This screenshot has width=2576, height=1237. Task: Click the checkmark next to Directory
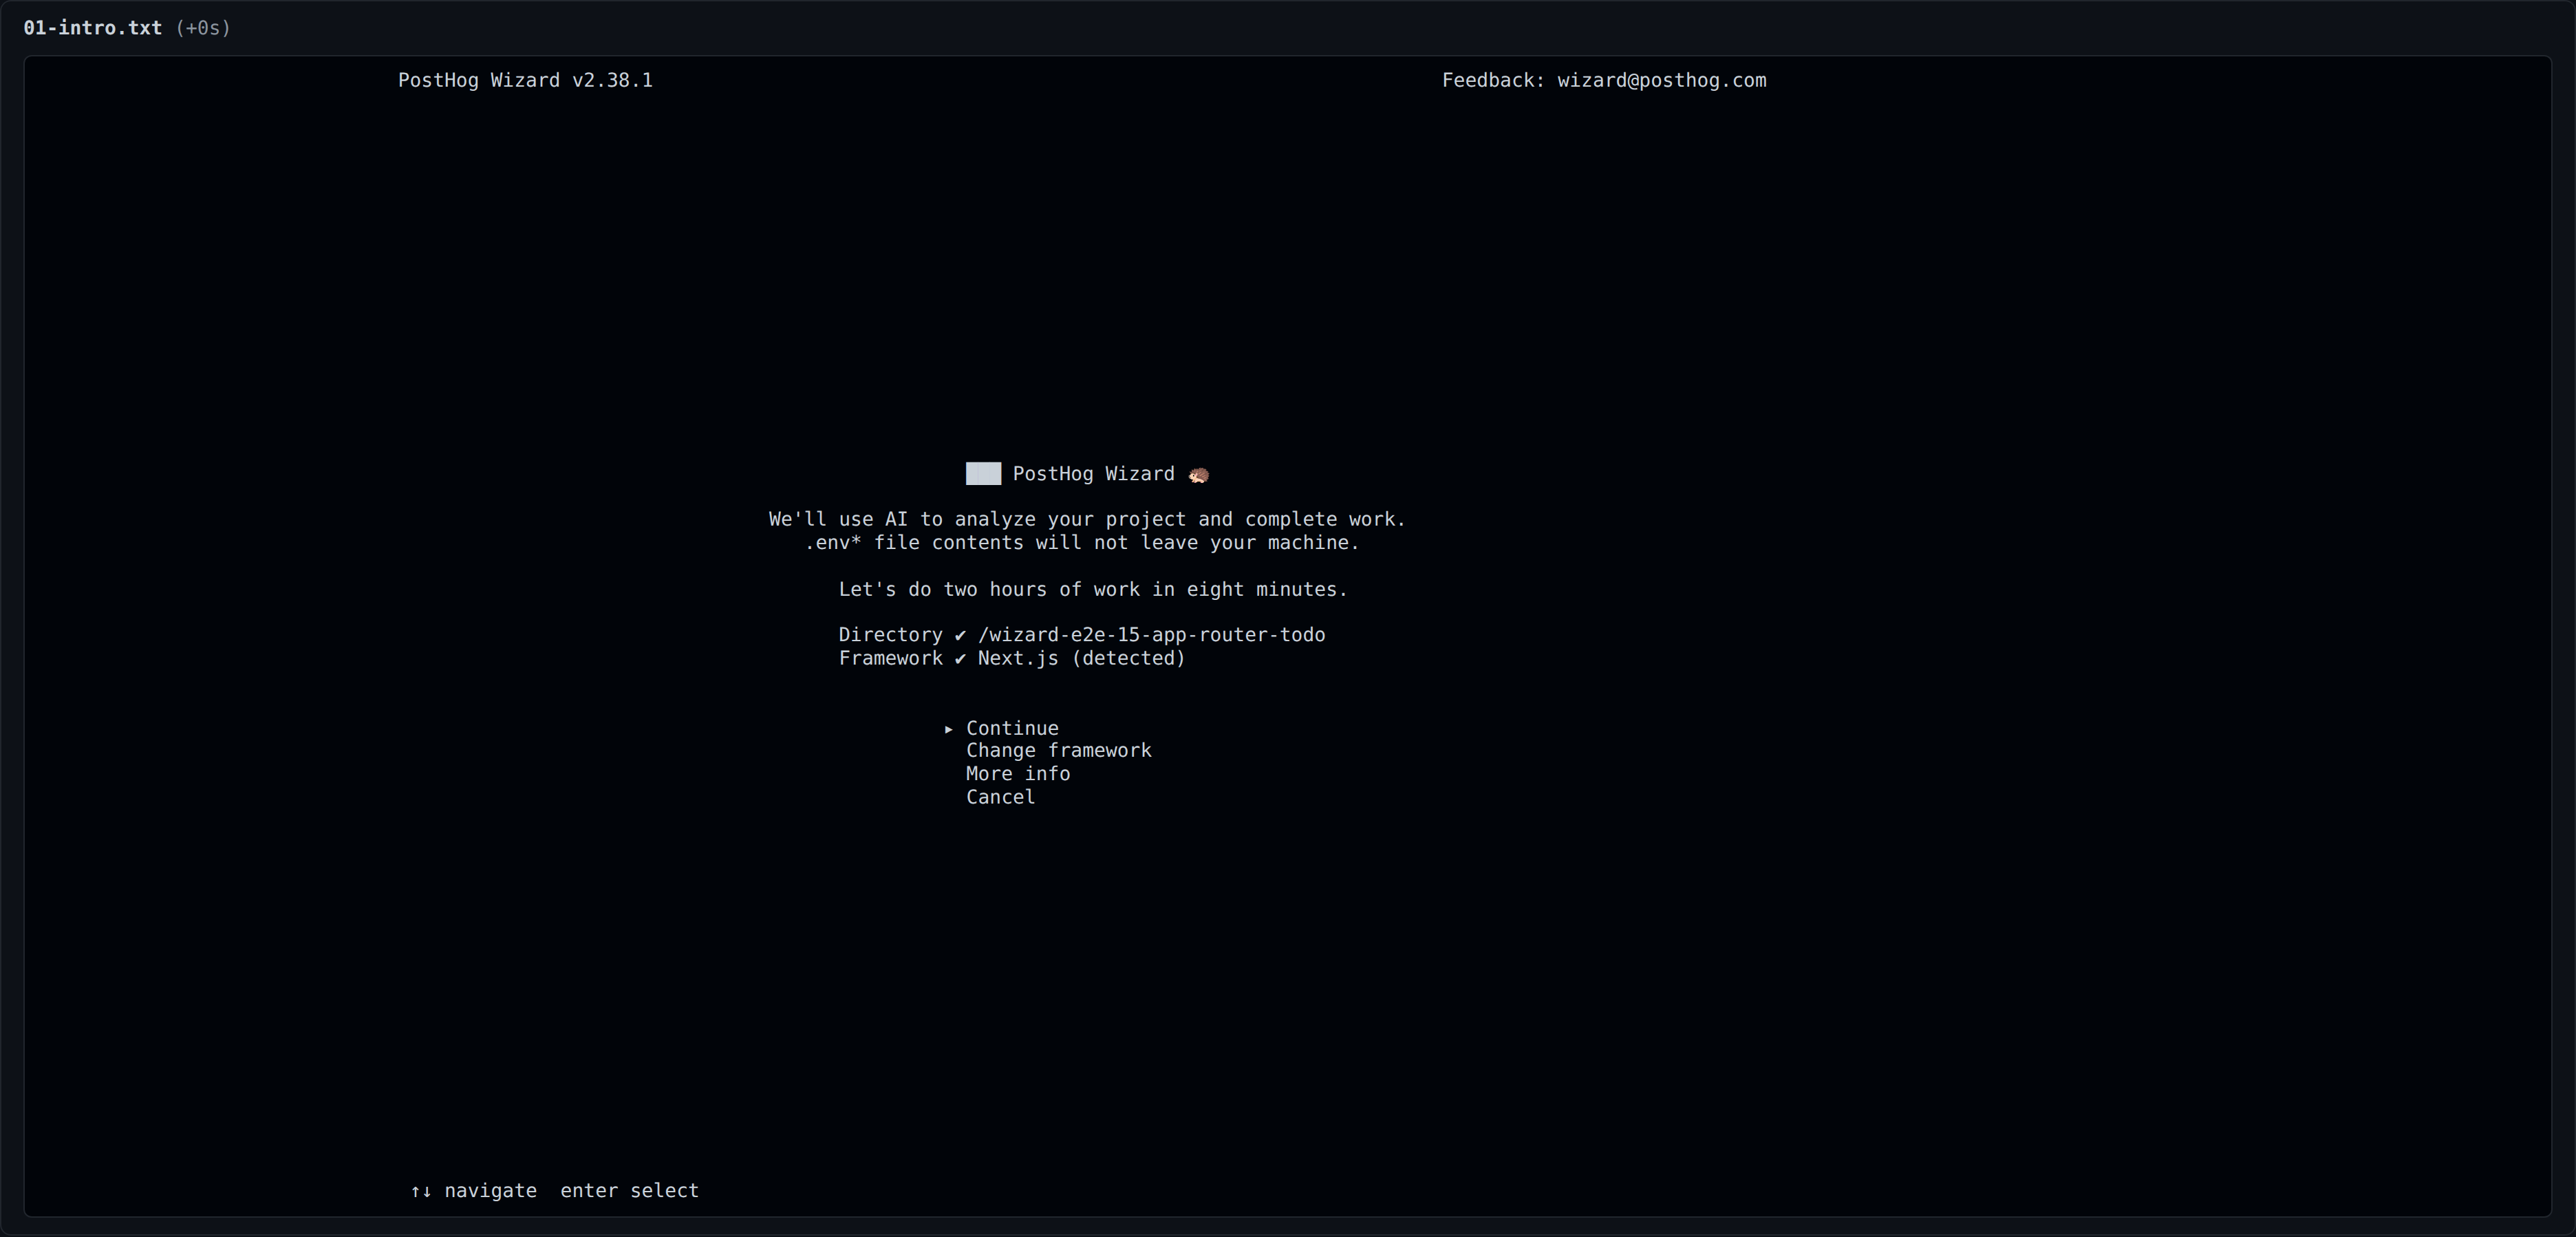click(960, 635)
